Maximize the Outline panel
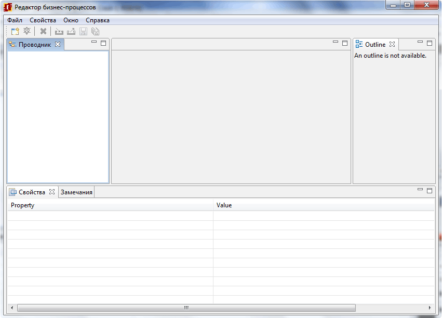Viewport: 442px width, 318px height. (429, 44)
